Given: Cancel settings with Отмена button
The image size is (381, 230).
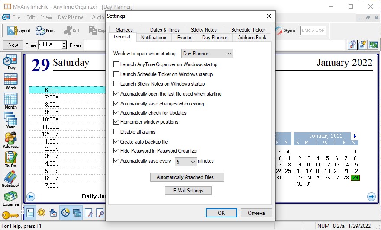Looking at the screenshot, I should (x=256, y=213).
